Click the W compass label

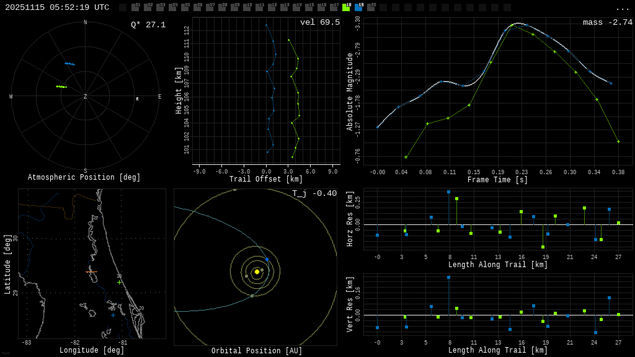11,96
